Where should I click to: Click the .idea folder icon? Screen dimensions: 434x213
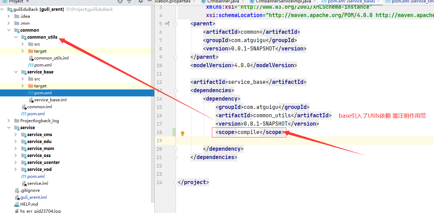[17, 16]
